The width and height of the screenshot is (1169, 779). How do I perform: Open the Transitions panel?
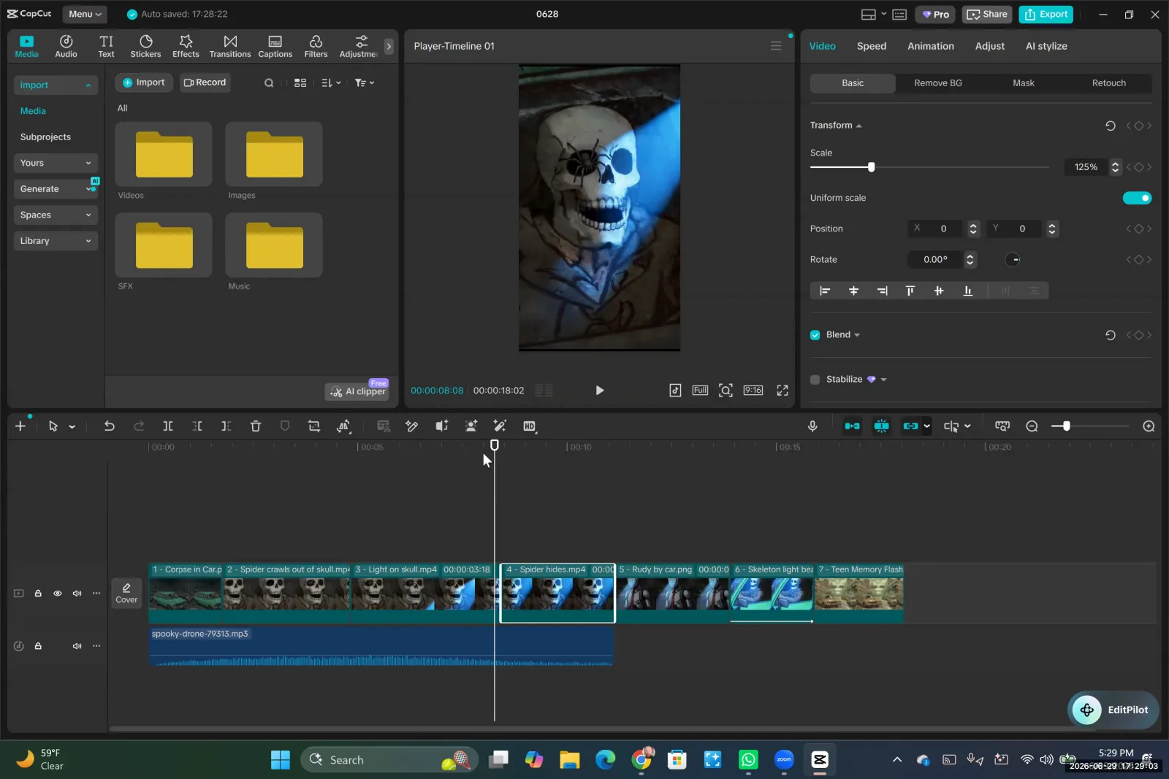230,46
